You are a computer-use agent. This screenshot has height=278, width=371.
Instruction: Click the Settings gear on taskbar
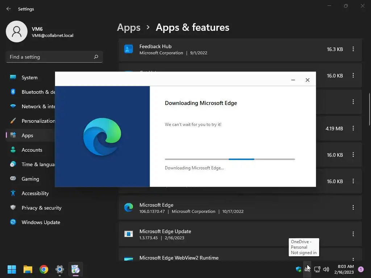pyautogui.click(x=60, y=269)
